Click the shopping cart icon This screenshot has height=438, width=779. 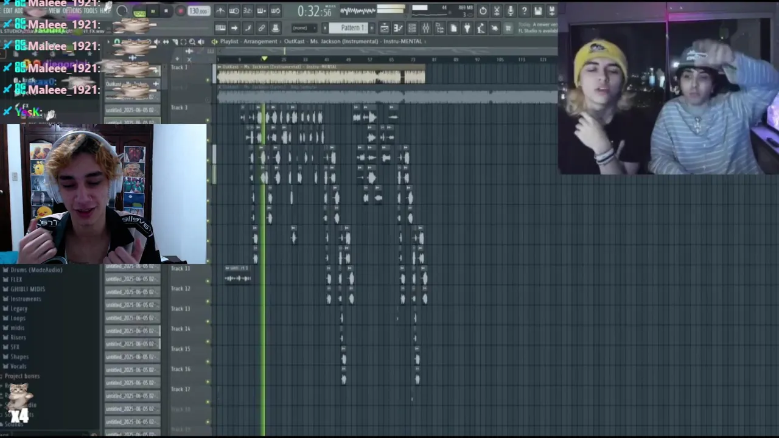pos(508,28)
